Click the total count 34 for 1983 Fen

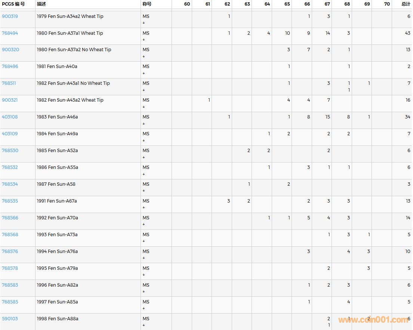click(x=407, y=117)
